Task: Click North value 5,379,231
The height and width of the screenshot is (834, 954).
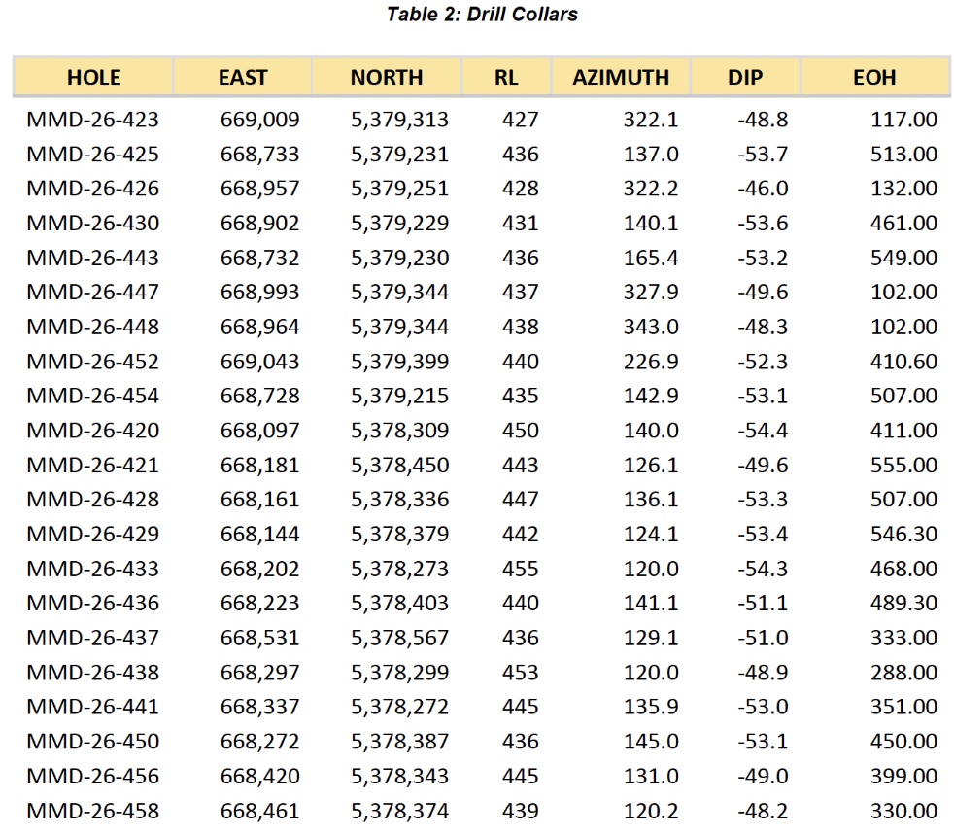Action: pyautogui.click(x=399, y=154)
